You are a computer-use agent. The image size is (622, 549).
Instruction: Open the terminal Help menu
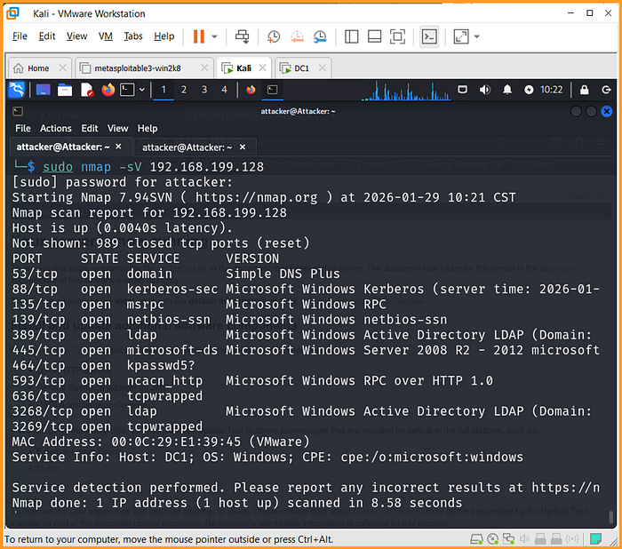(x=148, y=129)
